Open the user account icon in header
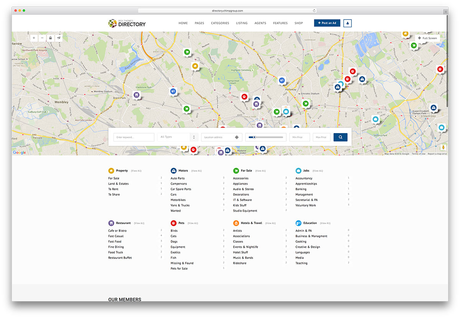The image size is (460, 318). [348, 23]
